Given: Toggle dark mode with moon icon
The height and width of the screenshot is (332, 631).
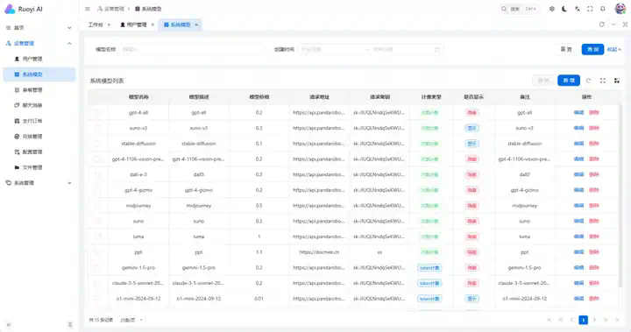Looking at the screenshot, I should tap(564, 9).
